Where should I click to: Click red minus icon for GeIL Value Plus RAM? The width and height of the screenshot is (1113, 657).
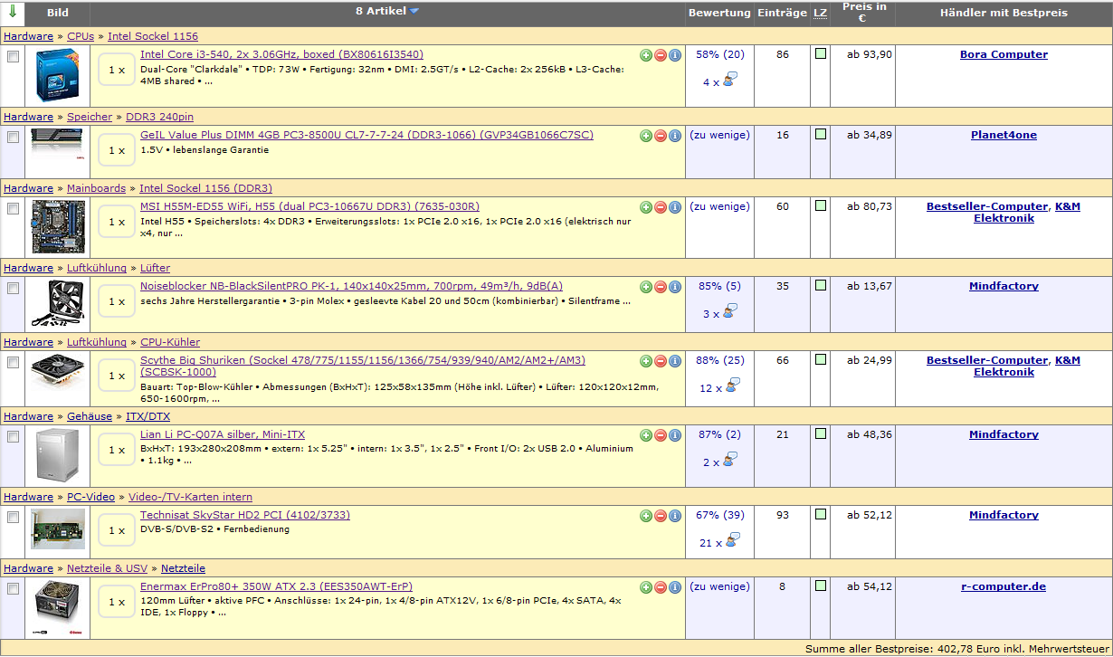tap(660, 136)
